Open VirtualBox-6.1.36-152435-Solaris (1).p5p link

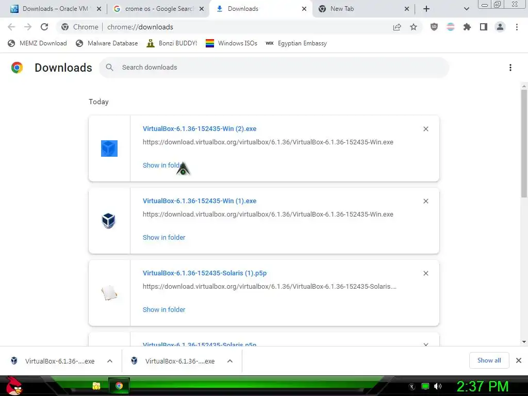pyautogui.click(x=205, y=273)
